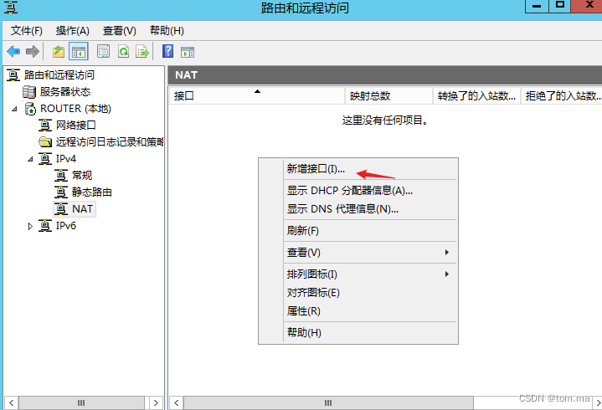Click tree pane left scroll arrow
602x410 pixels.
tap(11, 403)
